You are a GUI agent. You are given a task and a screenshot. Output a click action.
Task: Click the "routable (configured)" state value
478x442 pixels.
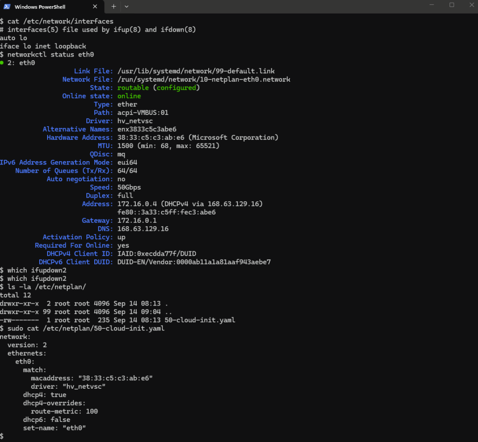(159, 88)
